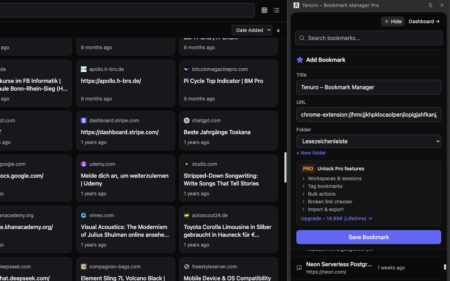Create a new folder link
This screenshot has width=450, height=281.
[311, 153]
